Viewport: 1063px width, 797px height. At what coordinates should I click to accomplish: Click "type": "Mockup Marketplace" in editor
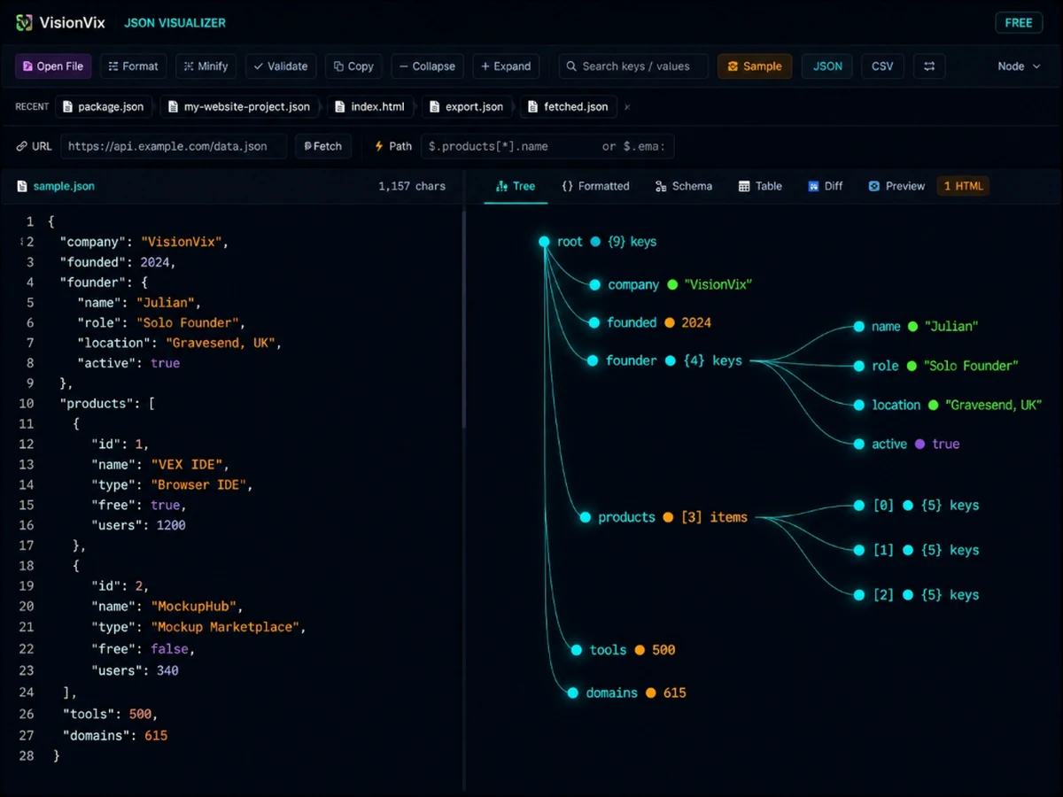point(198,627)
